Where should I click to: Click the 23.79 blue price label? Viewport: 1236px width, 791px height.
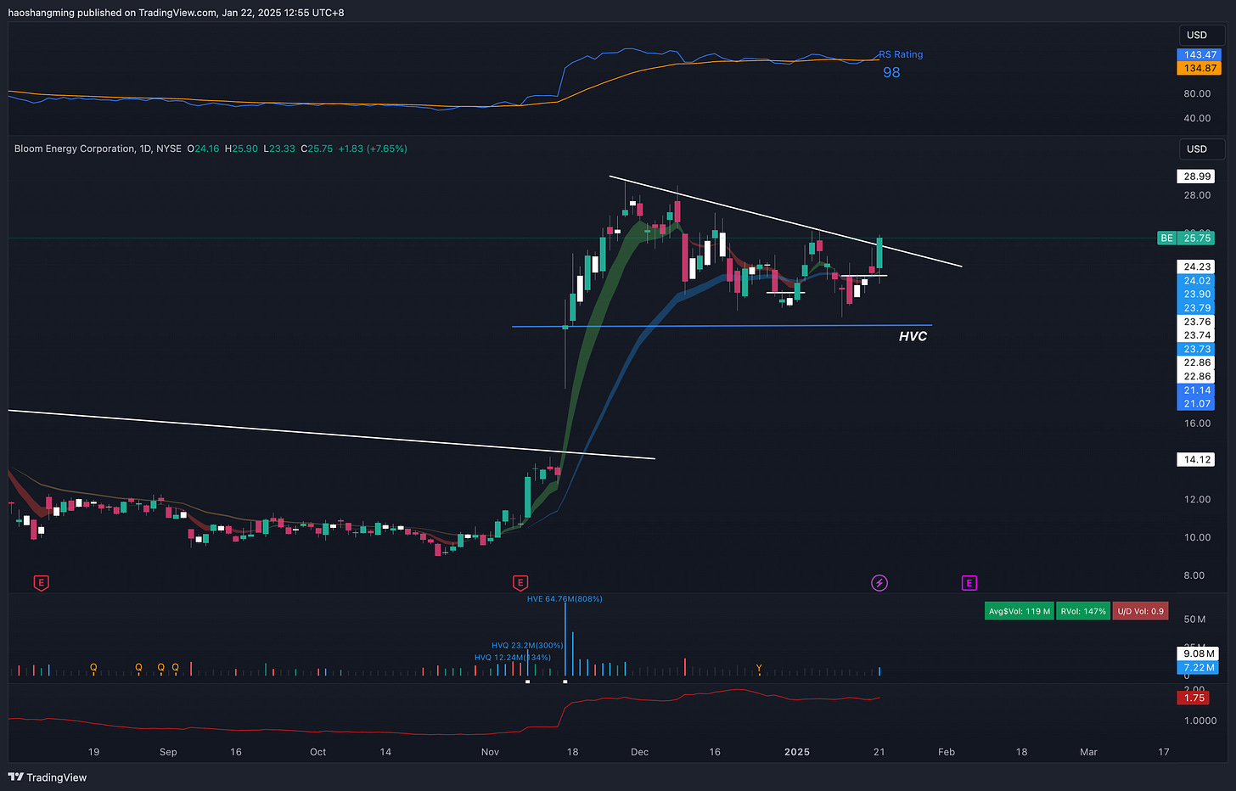[x=1197, y=308]
